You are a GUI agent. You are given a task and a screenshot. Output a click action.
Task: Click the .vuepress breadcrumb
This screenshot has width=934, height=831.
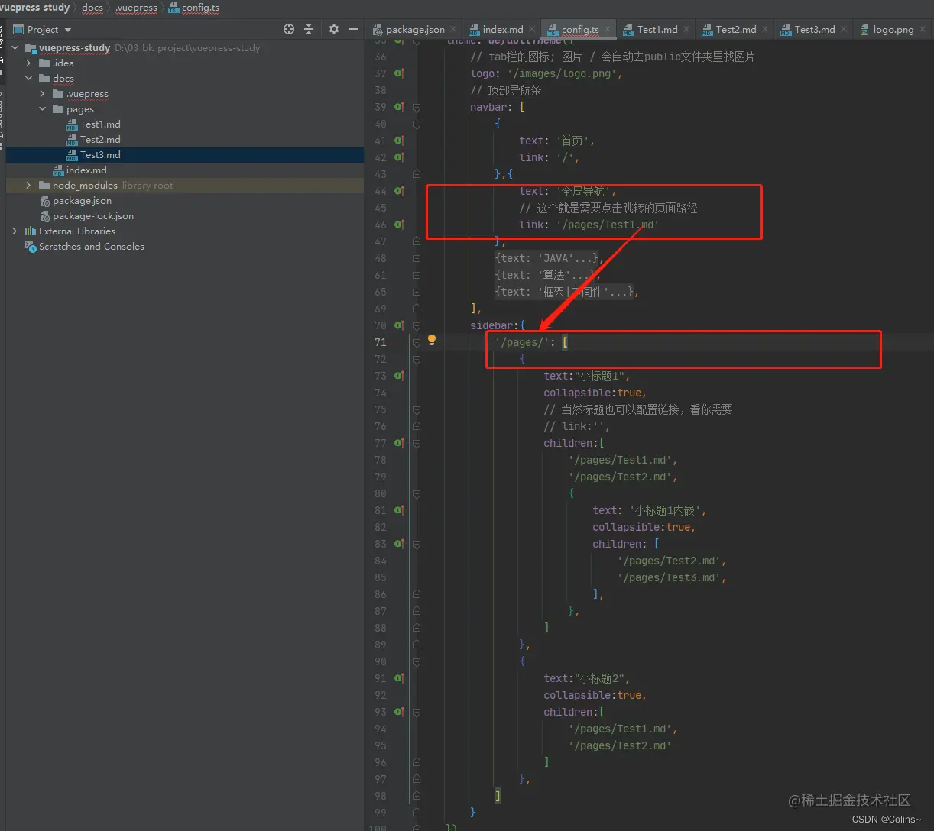click(x=136, y=8)
